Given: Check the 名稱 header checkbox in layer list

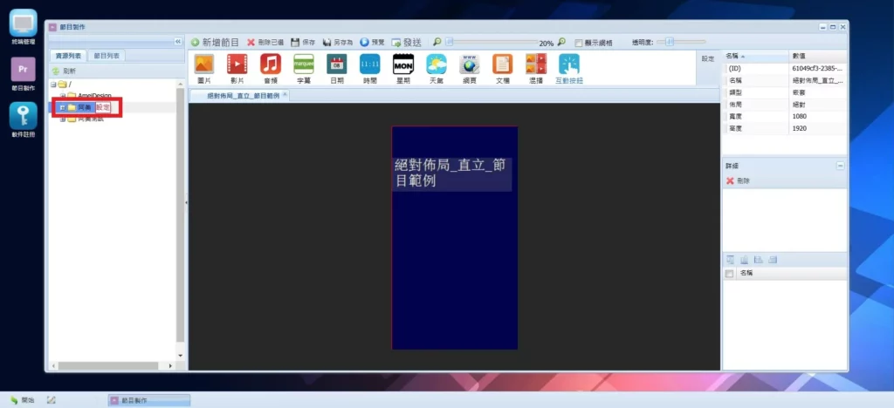Looking at the screenshot, I should tap(730, 274).
